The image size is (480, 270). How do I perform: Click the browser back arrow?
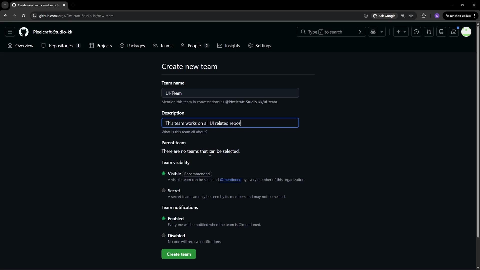(5, 16)
